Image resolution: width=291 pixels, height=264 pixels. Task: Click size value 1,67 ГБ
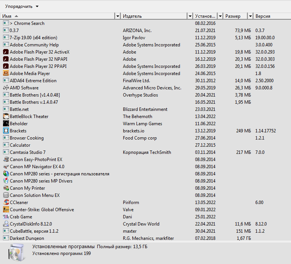tap(244, 238)
